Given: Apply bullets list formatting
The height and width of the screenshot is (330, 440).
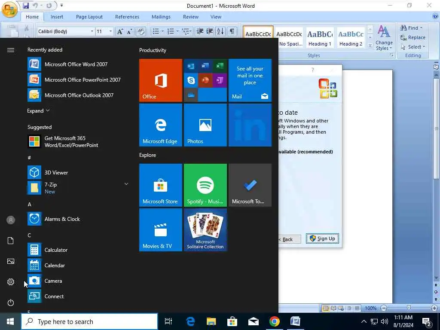Looking at the screenshot, I should pyautogui.click(x=156, y=31).
